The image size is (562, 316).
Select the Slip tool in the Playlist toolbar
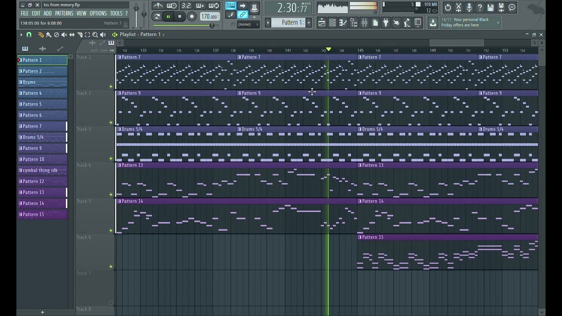click(x=72, y=35)
